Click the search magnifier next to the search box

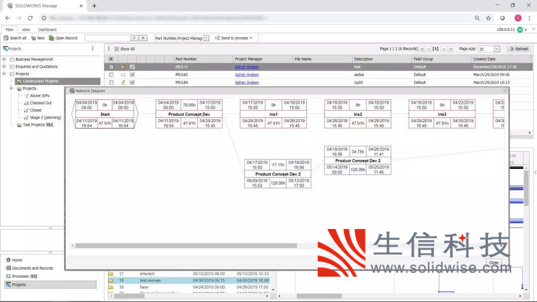point(134,38)
